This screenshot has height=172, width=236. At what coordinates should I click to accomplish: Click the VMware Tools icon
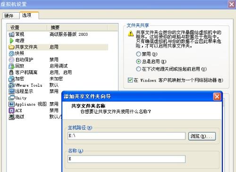point(12,85)
